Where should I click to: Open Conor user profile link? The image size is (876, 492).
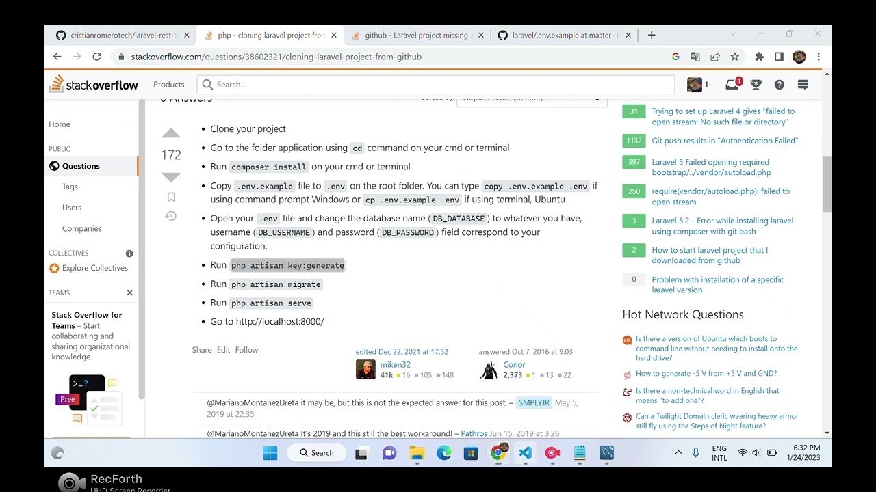[514, 365]
